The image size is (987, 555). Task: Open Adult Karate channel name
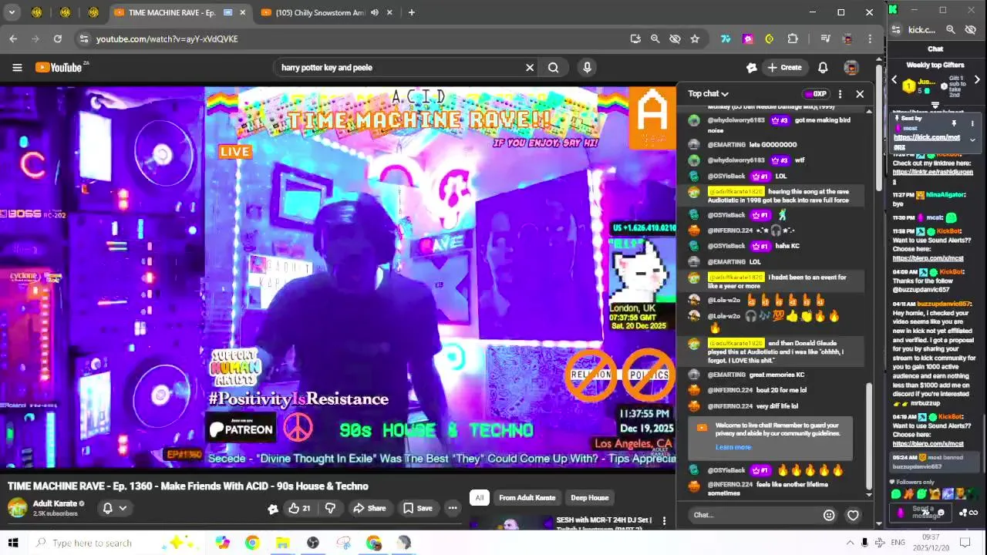coord(54,503)
